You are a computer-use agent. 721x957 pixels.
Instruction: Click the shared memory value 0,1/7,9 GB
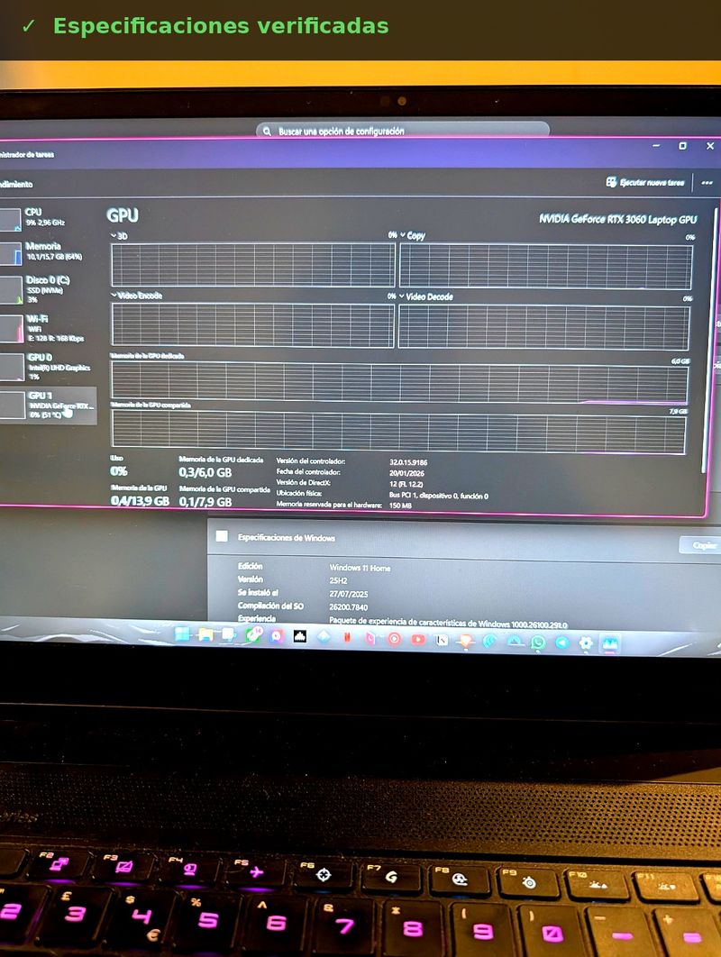click(x=205, y=502)
